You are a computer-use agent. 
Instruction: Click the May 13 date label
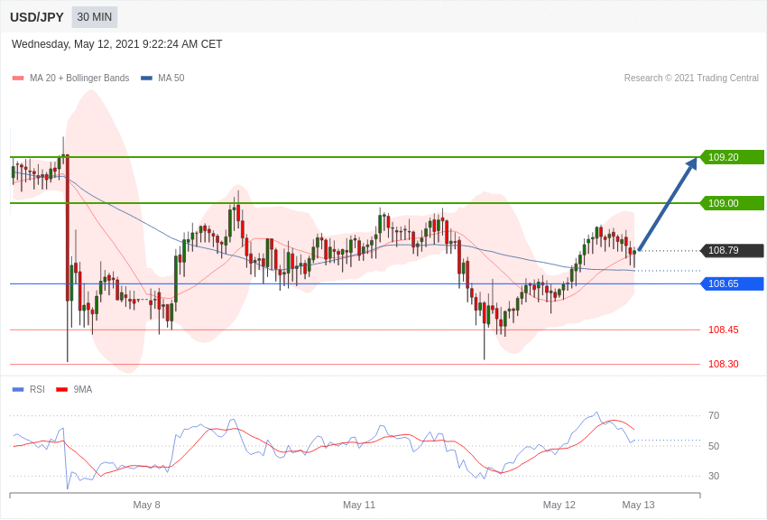tap(638, 505)
